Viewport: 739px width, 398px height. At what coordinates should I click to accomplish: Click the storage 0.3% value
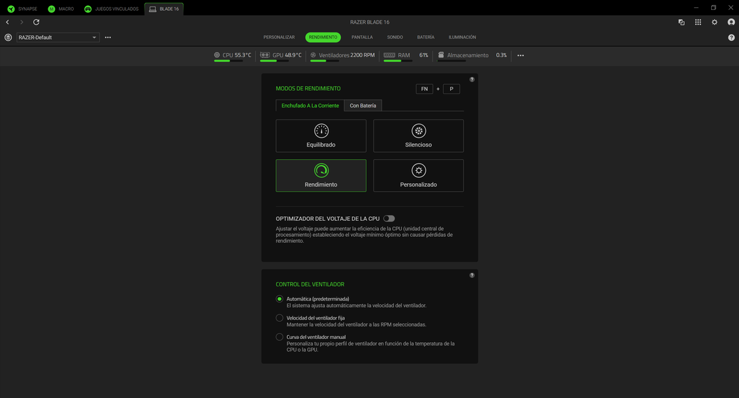click(501, 55)
